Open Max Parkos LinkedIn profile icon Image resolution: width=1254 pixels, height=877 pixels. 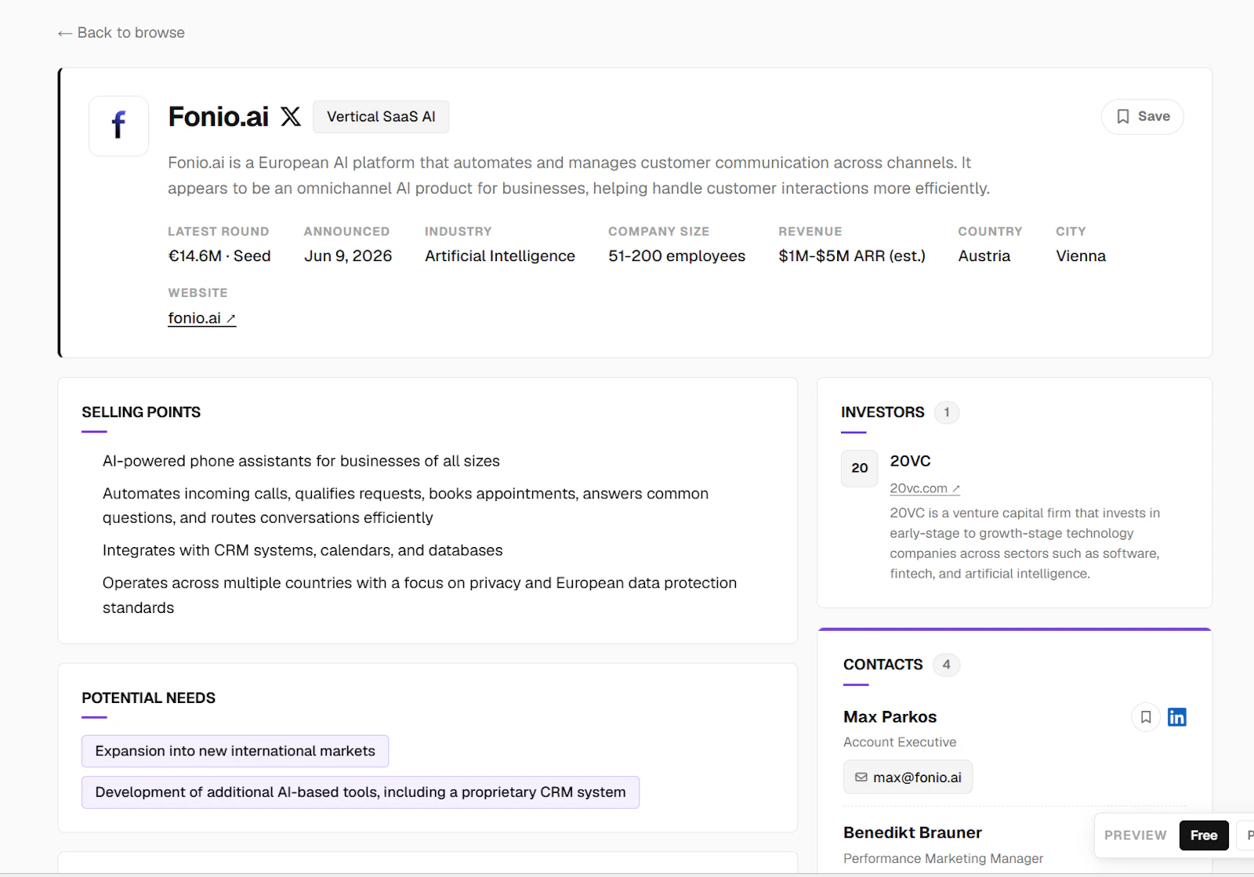[1177, 717]
